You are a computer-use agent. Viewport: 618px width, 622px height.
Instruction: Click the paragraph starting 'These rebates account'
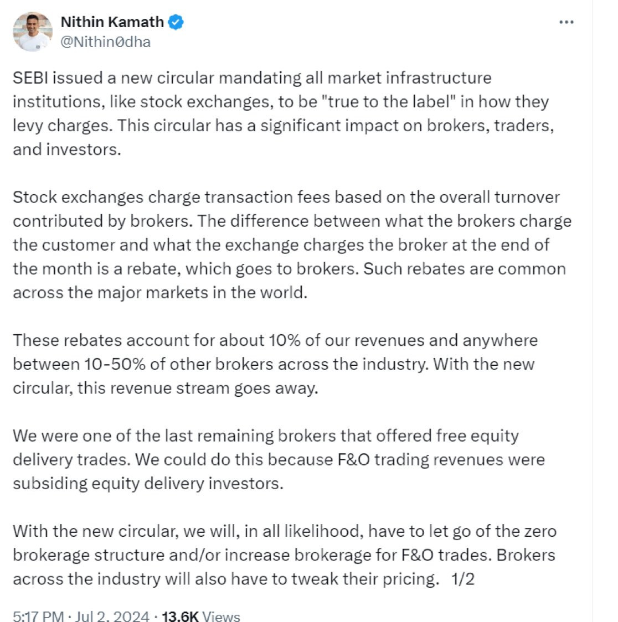(275, 364)
